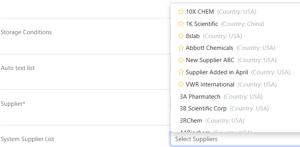Click the Select Suppliers combo box

(235, 139)
